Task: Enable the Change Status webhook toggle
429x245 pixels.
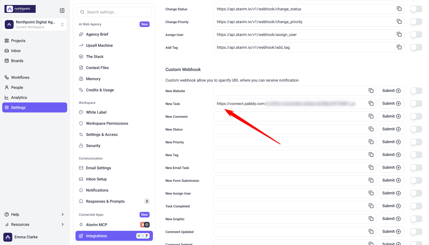Action: (416, 9)
